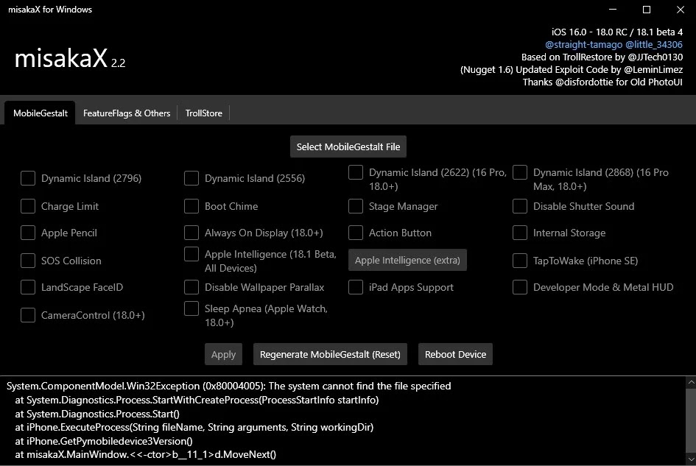
Task: Open the TrollStore tab
Action: click(204, 113)
